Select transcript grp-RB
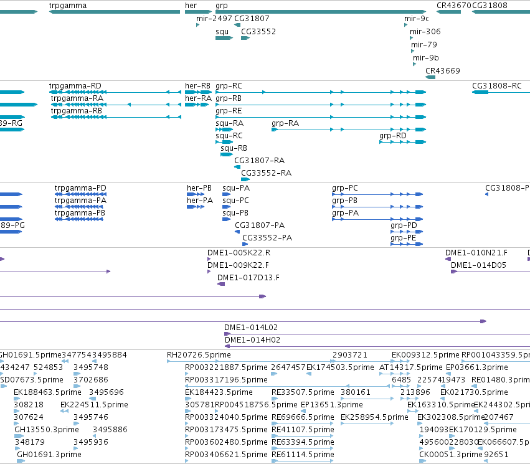Screen dimensions: 530x464 321,105
